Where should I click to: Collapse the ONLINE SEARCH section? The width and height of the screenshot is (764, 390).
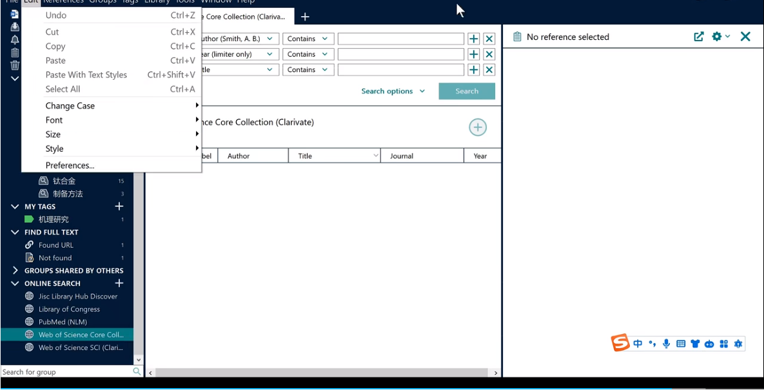(15, 283)
